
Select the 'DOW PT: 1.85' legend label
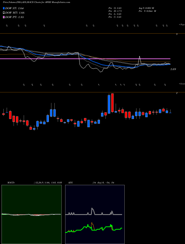click(14, 17)
